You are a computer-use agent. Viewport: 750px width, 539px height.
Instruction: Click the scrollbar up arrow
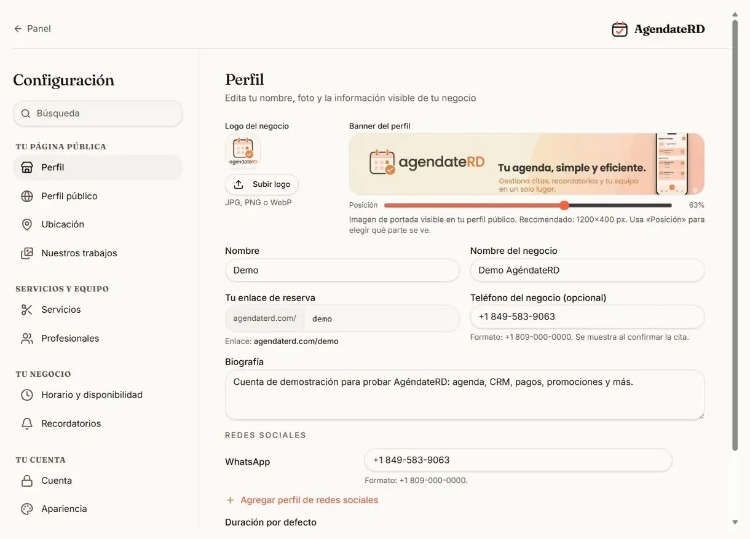pos(735,14)
